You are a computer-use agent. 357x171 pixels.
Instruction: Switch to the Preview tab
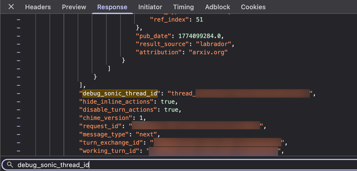tap(74, 7)
